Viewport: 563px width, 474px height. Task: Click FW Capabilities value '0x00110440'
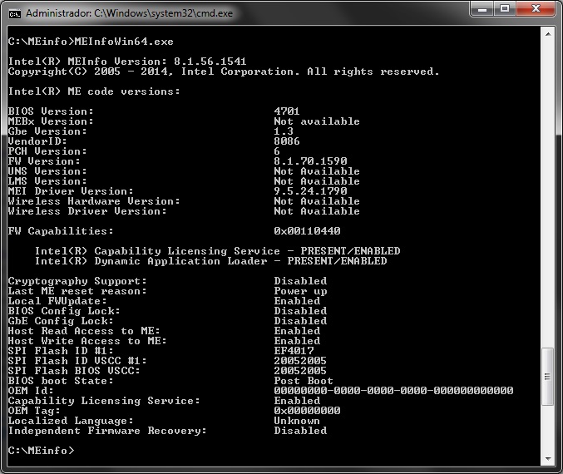(x=307, y=231)
